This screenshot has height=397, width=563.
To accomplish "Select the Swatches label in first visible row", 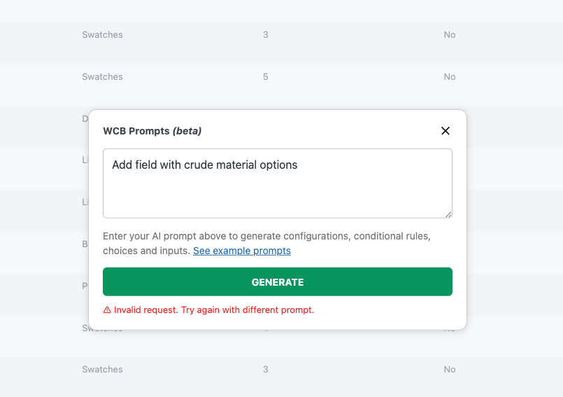I will [102, 35].
